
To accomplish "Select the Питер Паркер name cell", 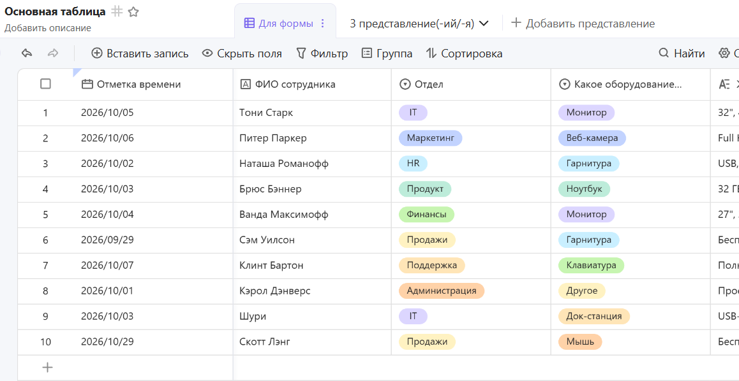I will 312,138.
